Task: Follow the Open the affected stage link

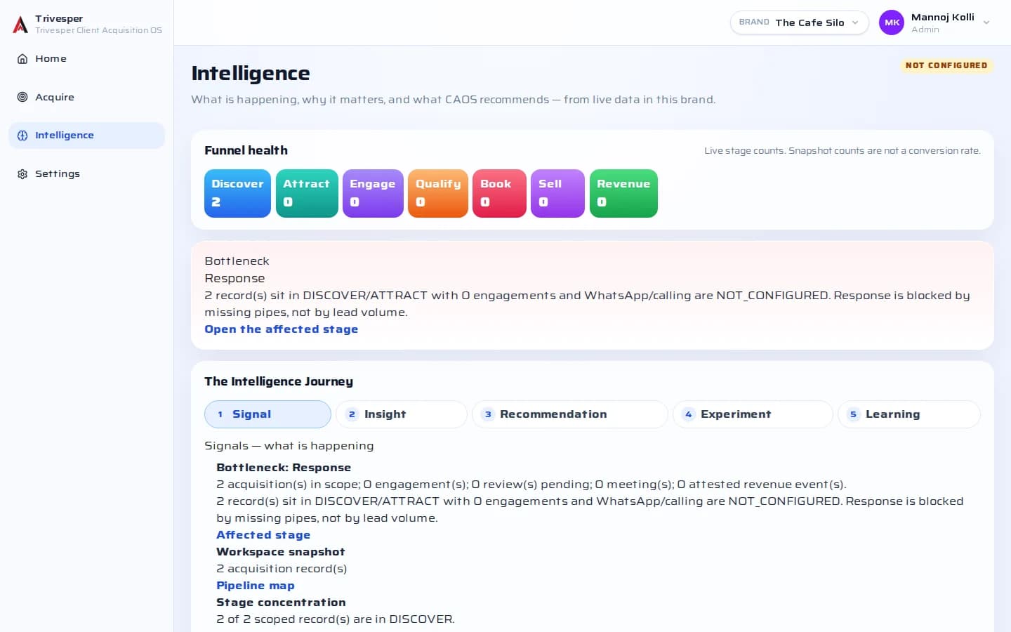Action: click(x=282, y=329)
